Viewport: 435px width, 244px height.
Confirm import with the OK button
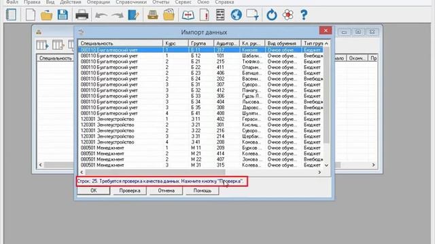(94, 190)
